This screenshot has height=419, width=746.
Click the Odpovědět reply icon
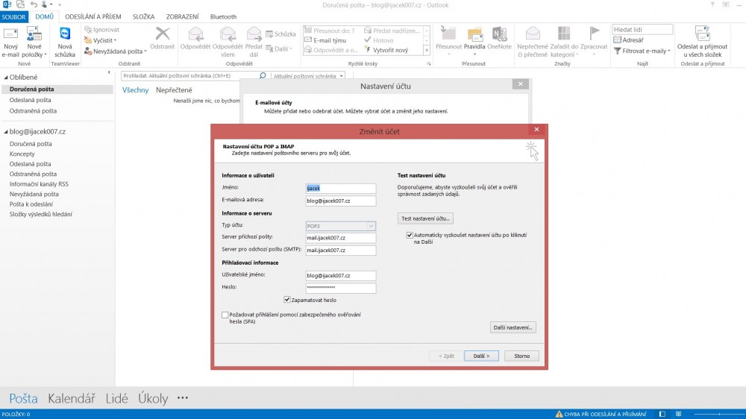(195, 34)
